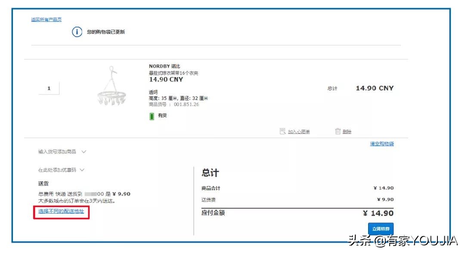The height and width of the screenshot is (254, 465).
Task: Click the blue 立即结算 checkout button
Action: pyautogui.click(x=381, y=229)
